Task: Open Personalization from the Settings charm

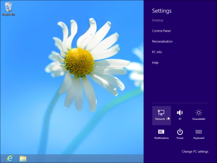Action: pos(162,41)
